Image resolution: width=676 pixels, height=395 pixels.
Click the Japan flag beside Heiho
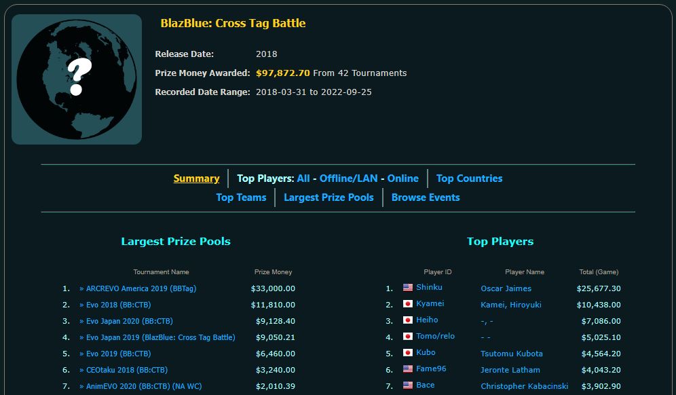click(408, 320)
